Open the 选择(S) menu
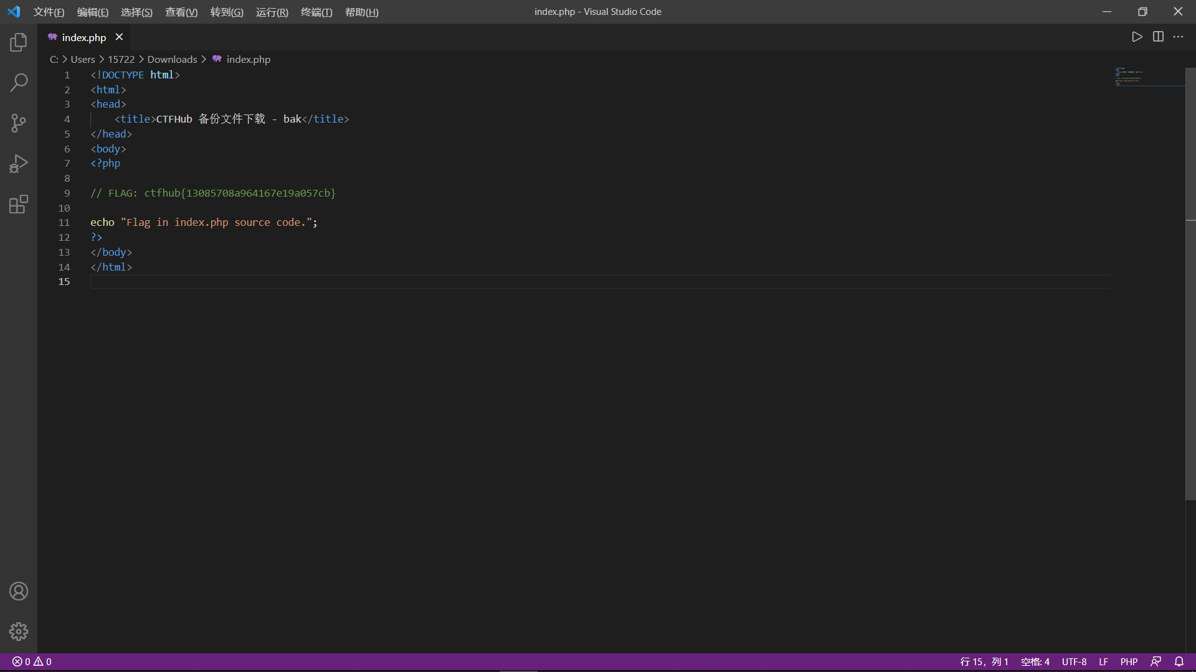The height and width of the screenshot is (672, 1196). coord(136,12)
